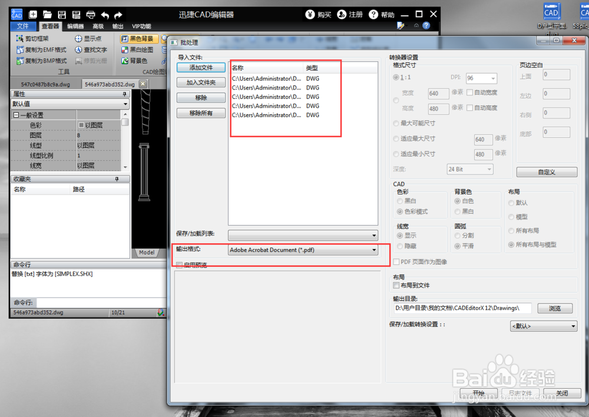Pin the 收藏夹 panel
The height and width of the screenshot is (417, 589).
pos(117,179)
